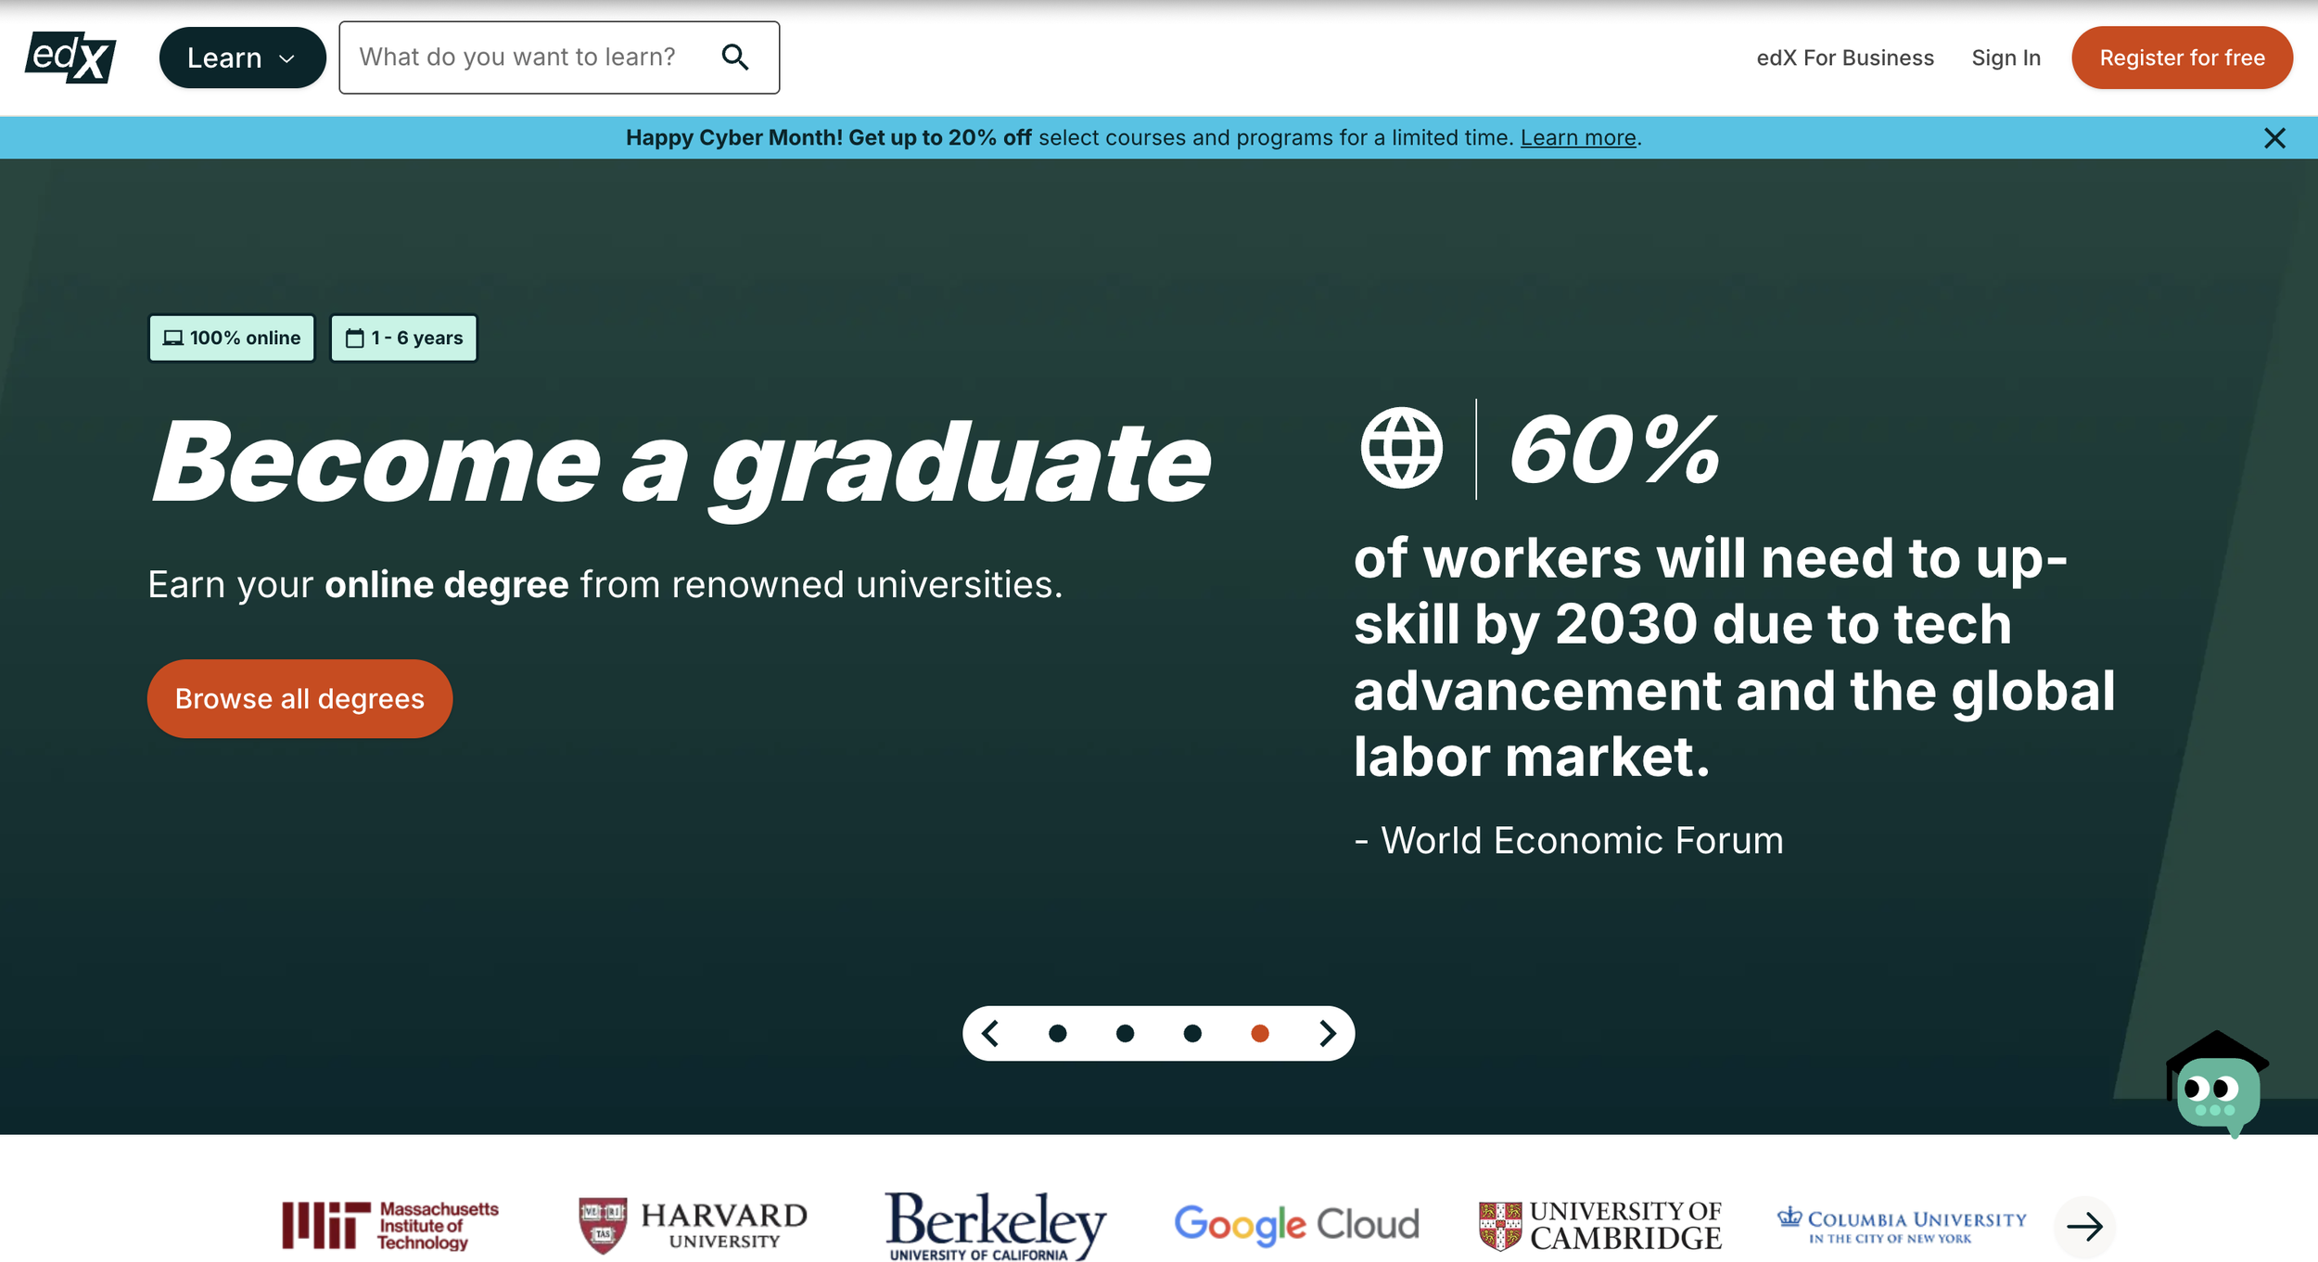The image size is (2318, 1262).
Task: Show more partner logos with the arrow
Action: coord(2084,1227)
